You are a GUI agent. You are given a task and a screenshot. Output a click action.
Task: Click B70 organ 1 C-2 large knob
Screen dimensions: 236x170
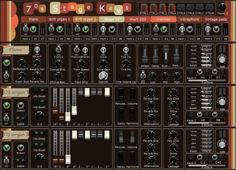tap(39, 116)
